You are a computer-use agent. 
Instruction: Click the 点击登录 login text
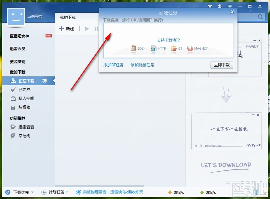[x=35, y=16]
